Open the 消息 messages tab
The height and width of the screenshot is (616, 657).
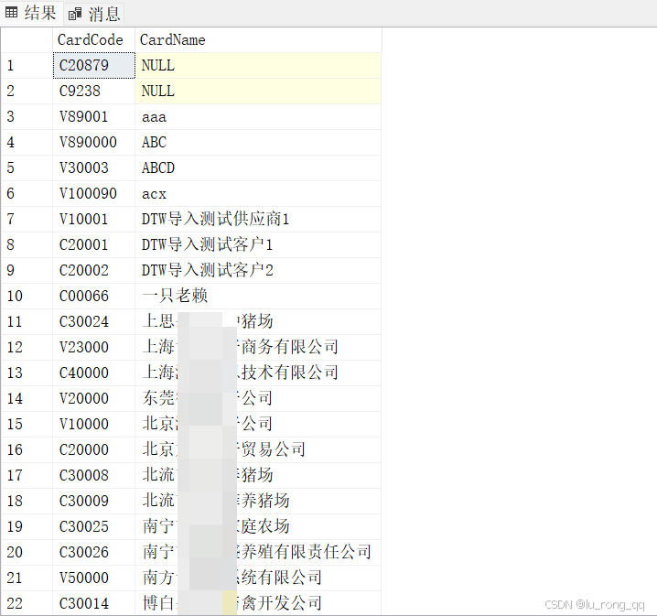pos(96,13)
